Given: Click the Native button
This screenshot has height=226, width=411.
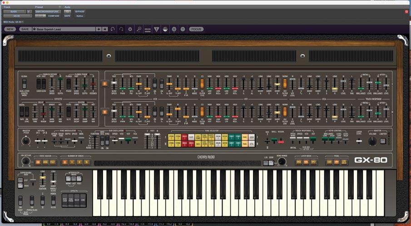Looking at the screenshot, I should pos(79,16).
